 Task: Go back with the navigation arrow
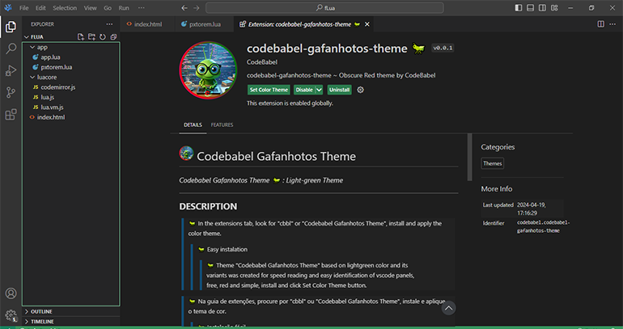(x=184, y=8)
